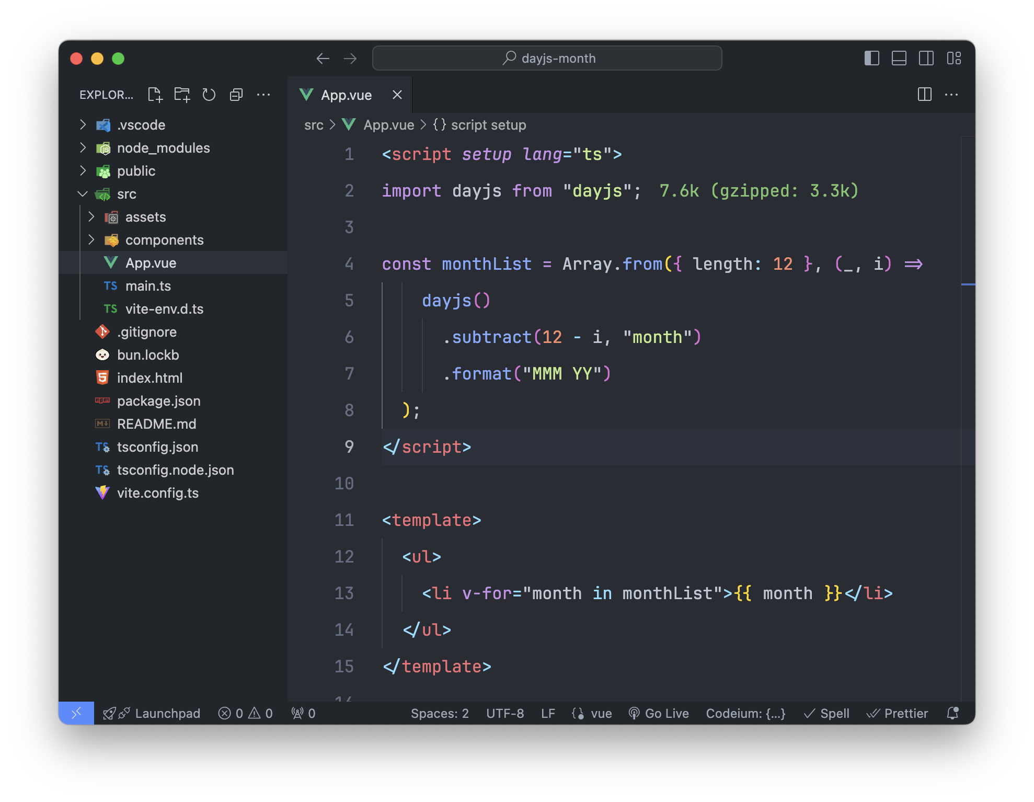Open index.html file
Screen dimensions: 1034x802
(173, 378)
